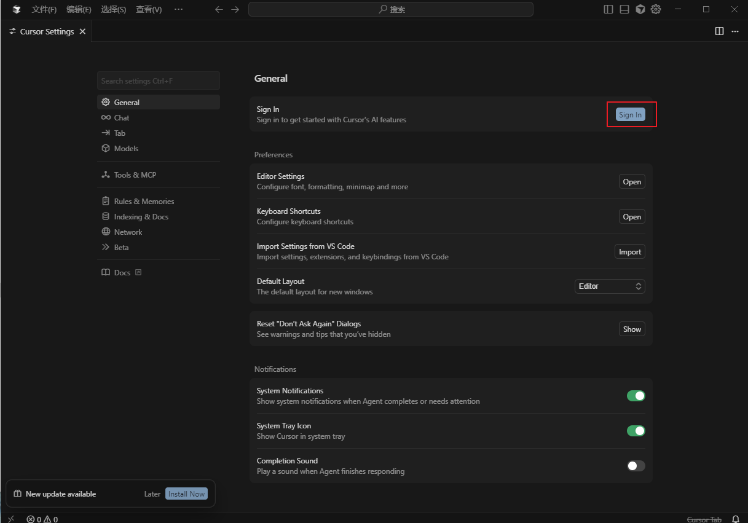This screenshot has height=523, width=748.
Task: Click 'Default Layout' label text
Action: coord(280,281)
